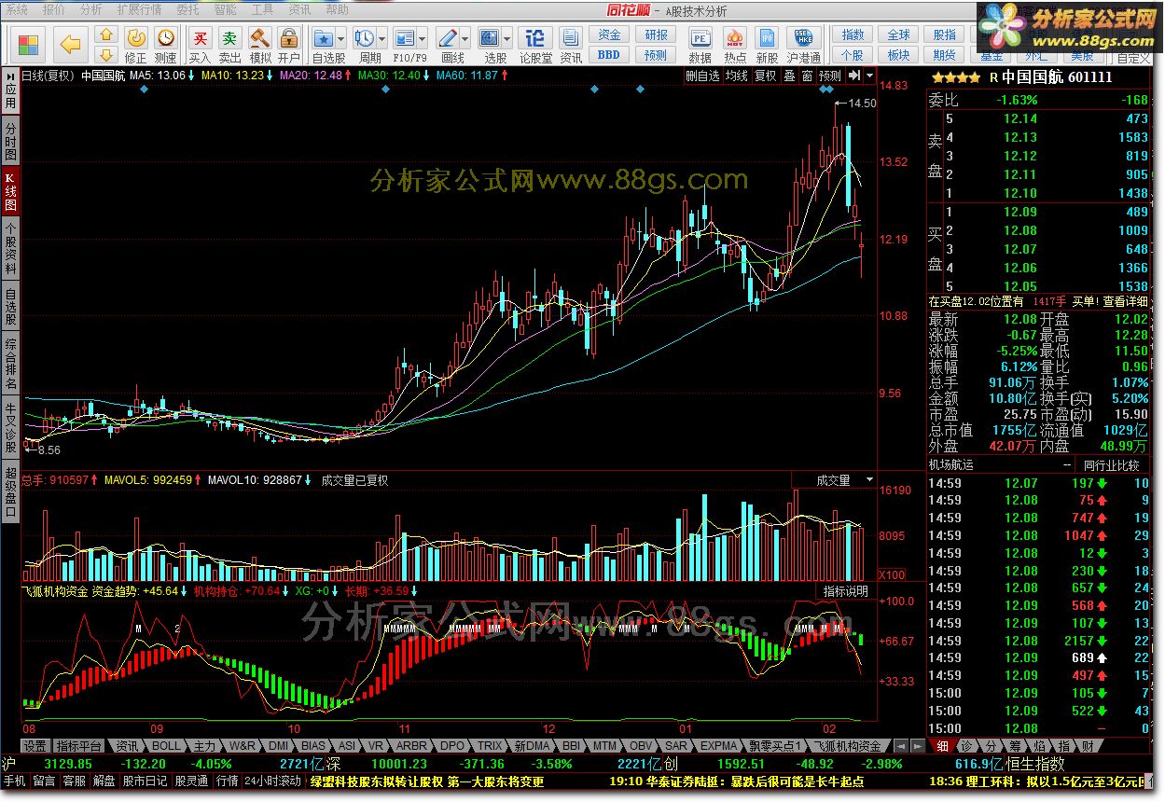Toggle 窗 window layout option
The image size is (1165, 802).
807,76
